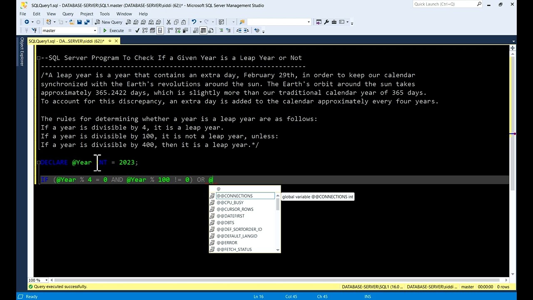The image size is (533, 300).
Task: Open the Tools menu
Action: click(x=105, y=14)
